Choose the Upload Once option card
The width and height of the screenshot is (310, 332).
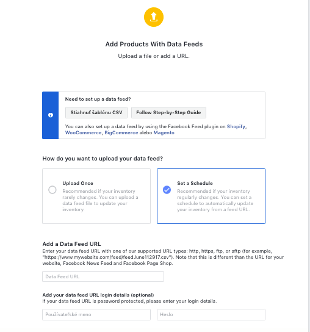tap(96, 196)
